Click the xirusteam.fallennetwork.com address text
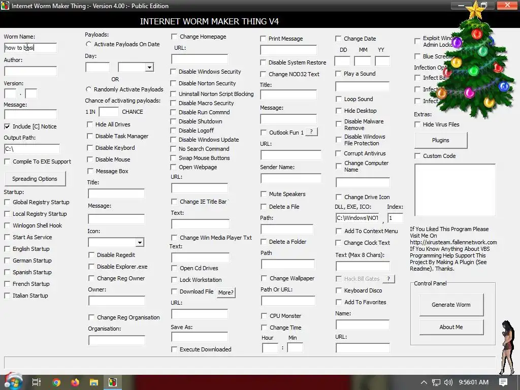The width and height of the screenshot is (520, 390). tap(453, 242)
